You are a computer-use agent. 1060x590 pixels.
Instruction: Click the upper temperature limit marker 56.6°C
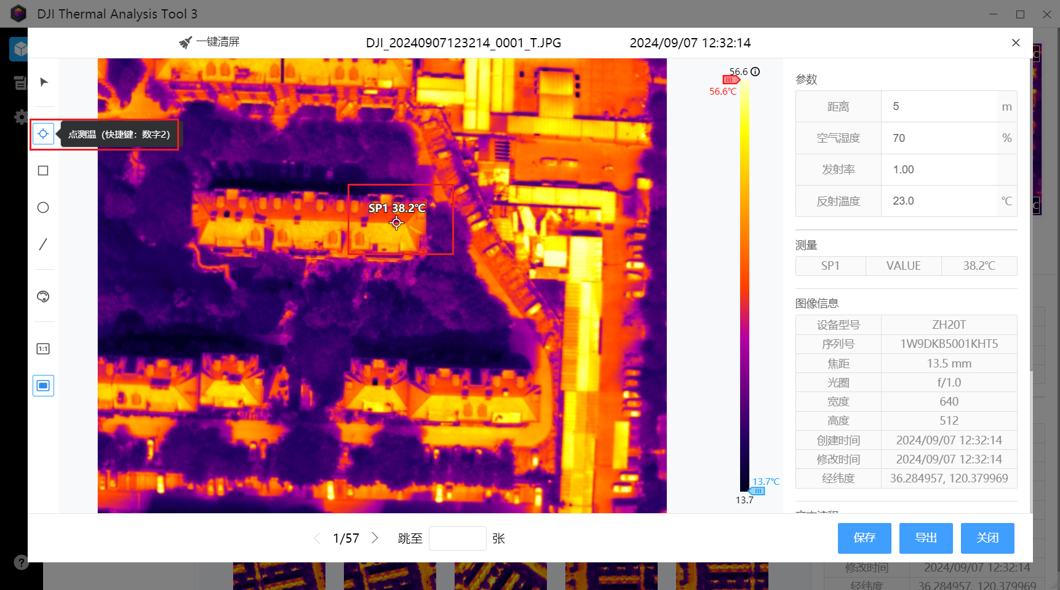click(730, 80)
